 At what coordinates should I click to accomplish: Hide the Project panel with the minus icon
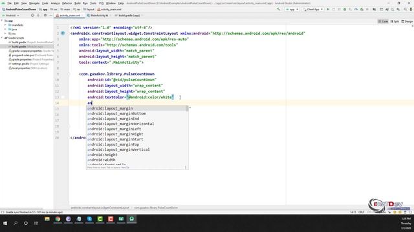(x=50, y=15)
